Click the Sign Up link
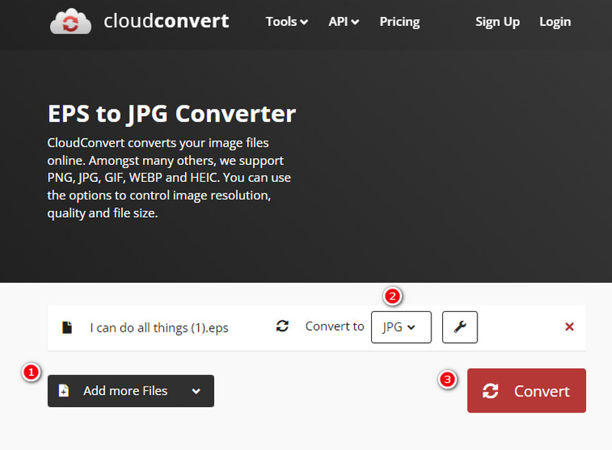This screenshot has height=450, width=612. 497,22
